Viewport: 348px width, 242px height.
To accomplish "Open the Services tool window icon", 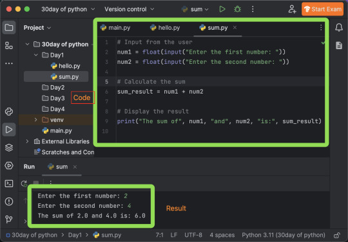I will click(x=9, y=166).
